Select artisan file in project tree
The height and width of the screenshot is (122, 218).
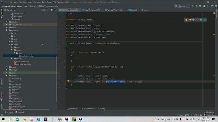click(x=14, y=96)
